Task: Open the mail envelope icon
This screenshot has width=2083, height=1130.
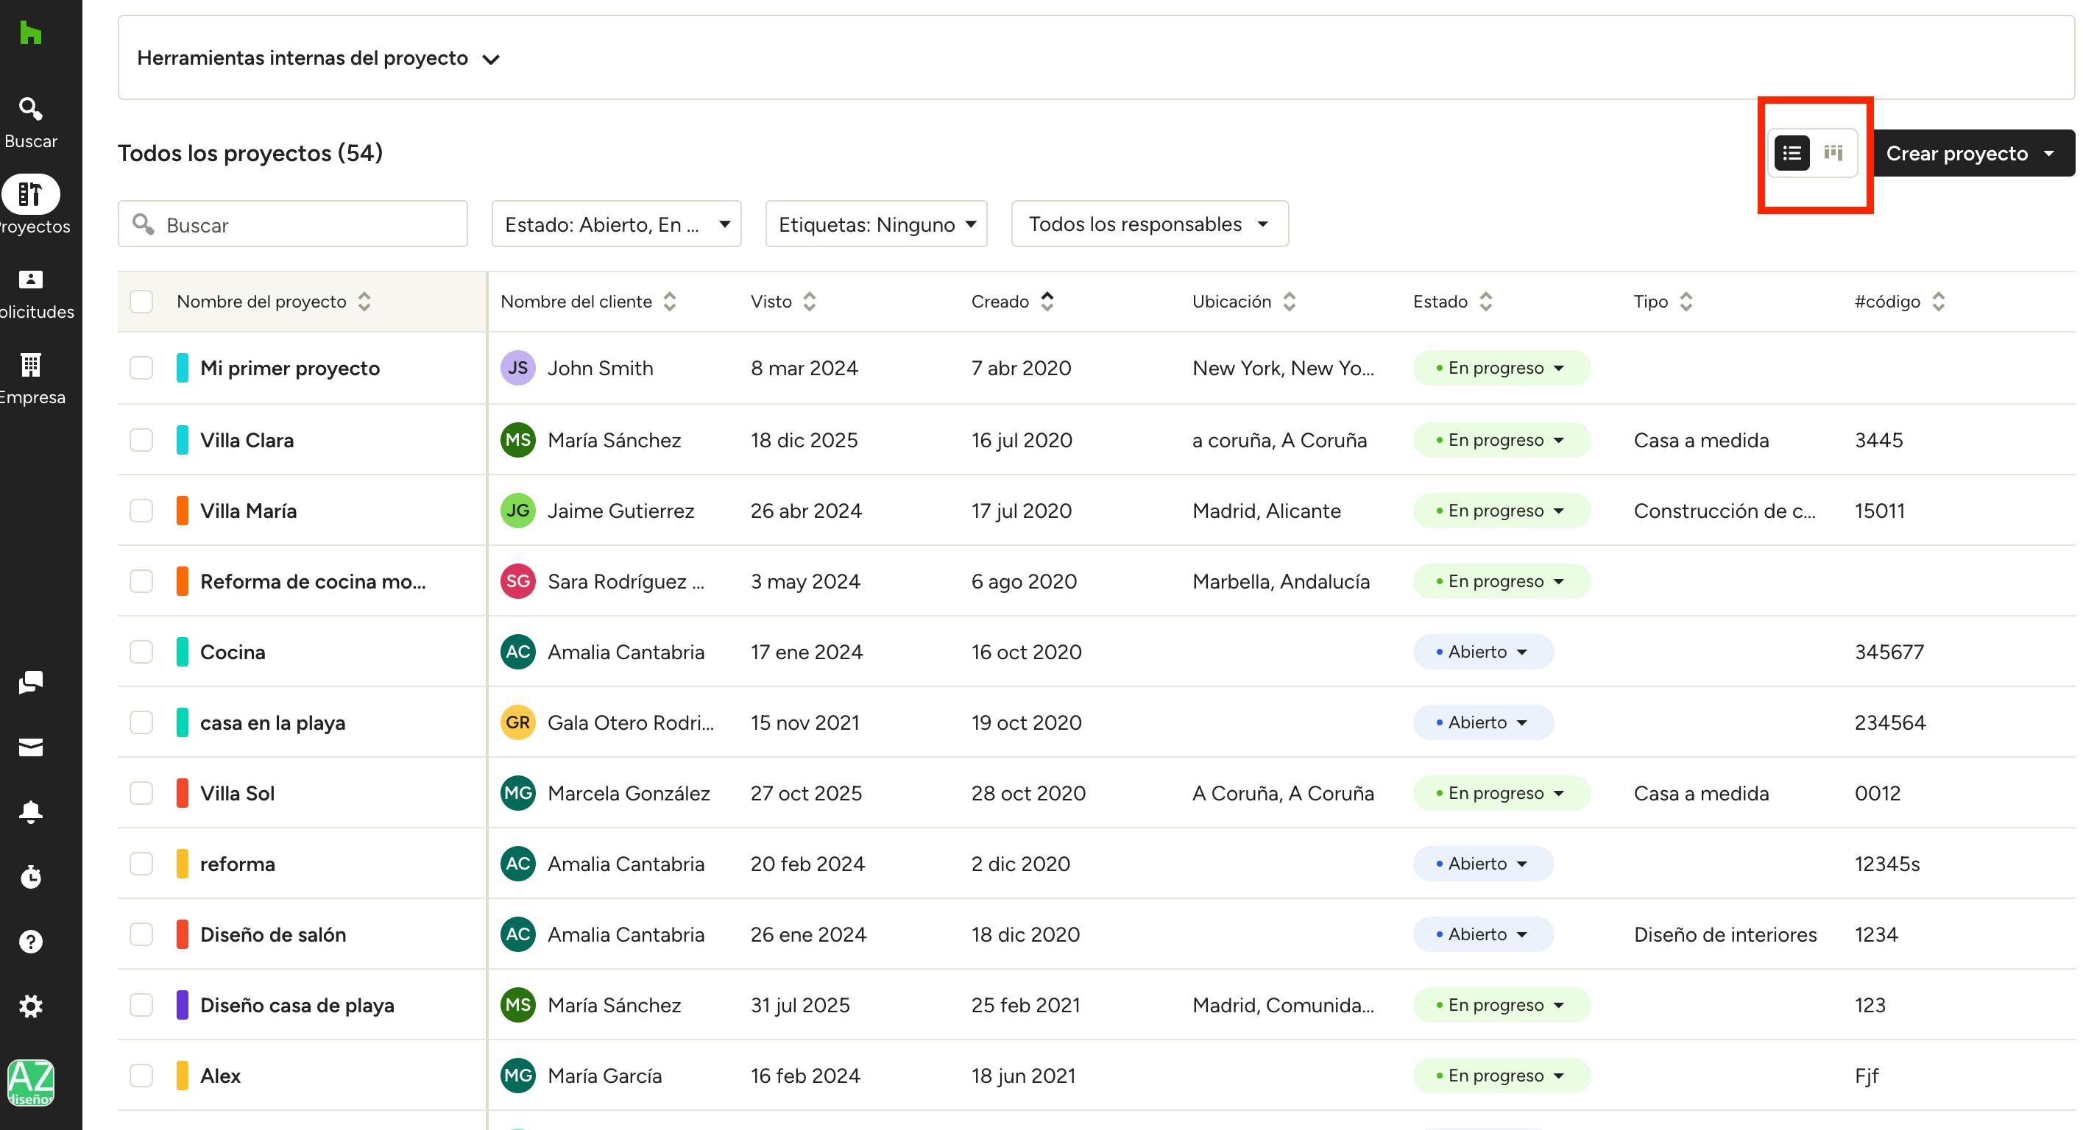Action: [x=31, y=747]
